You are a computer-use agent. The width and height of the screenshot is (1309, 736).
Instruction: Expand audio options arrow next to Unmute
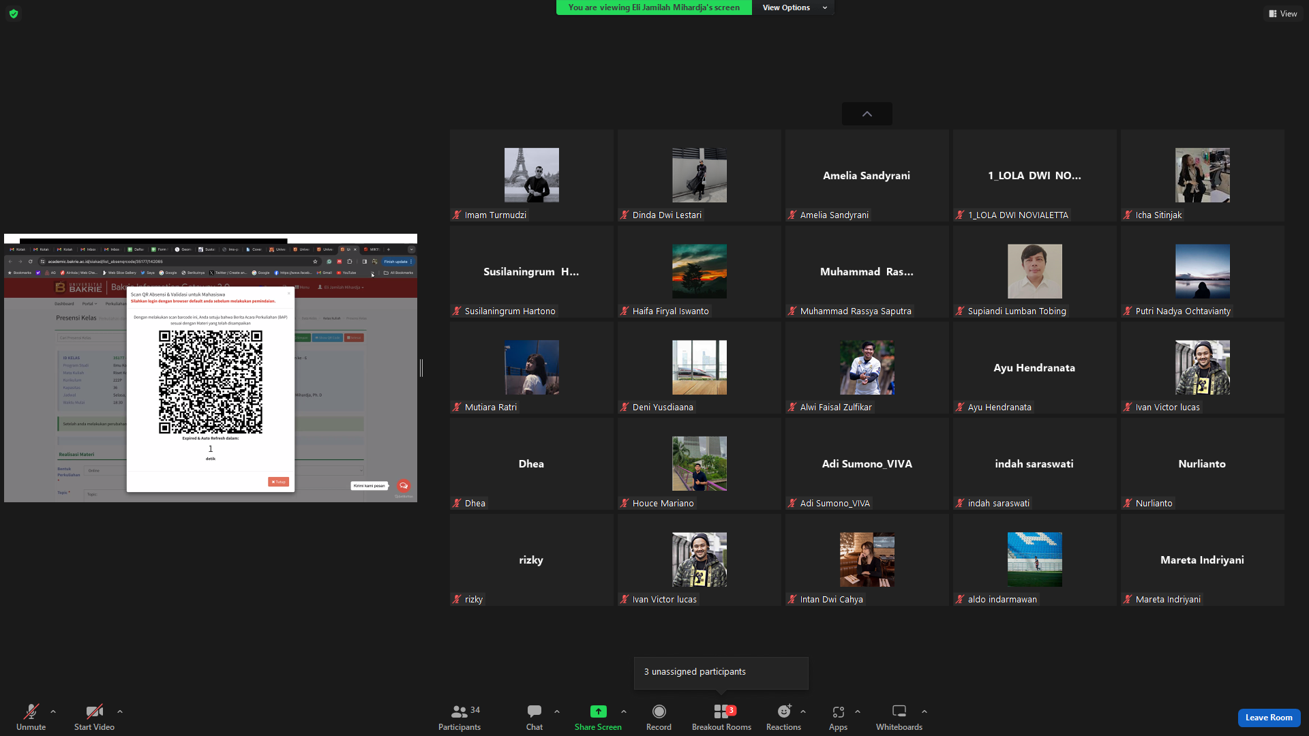coord(53,711)
